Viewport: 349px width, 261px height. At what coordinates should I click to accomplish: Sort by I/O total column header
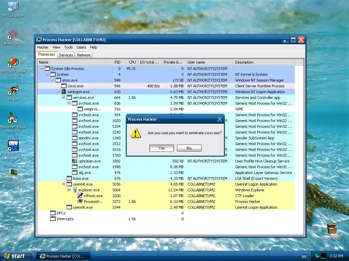tap(150, 62)
